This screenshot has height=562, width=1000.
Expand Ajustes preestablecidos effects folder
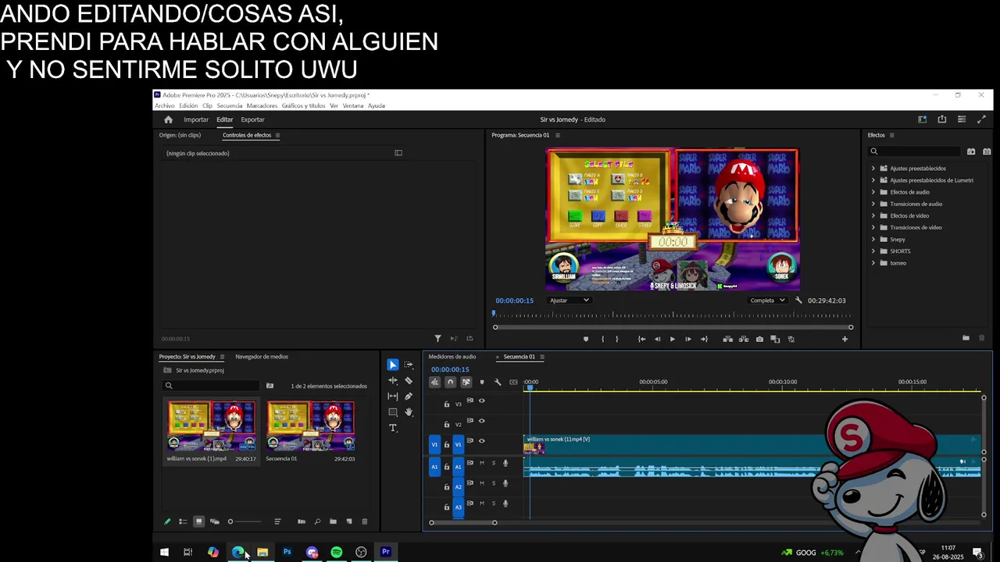click(873, 168)
